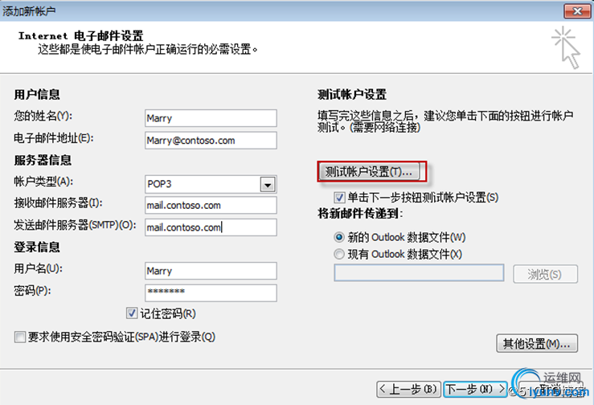Click the 将新邮件传递到 label
Viewport: 594px width, 405px height.
coord(360,214)
